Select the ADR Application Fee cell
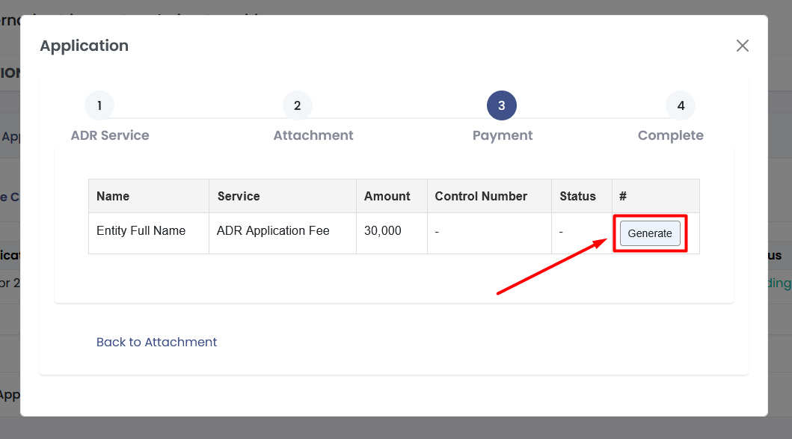 point(273,231)
